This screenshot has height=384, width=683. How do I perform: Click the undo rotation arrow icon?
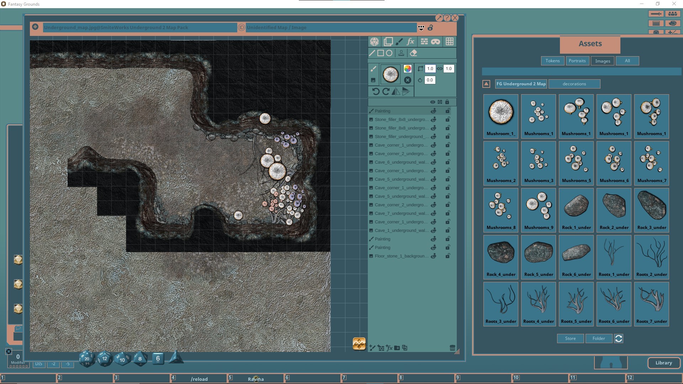coord(376,92)
